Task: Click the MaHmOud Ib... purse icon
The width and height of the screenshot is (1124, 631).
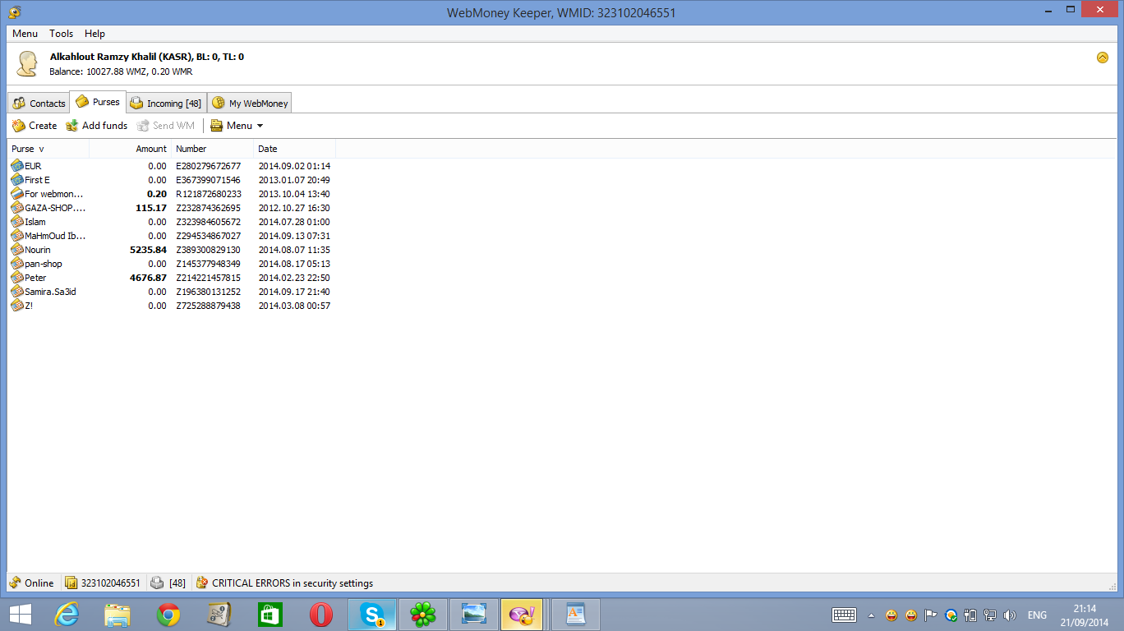Action: tap(17, 236)
